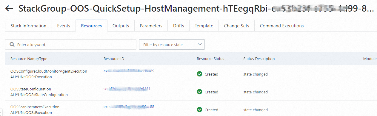Click the ALIYUN::OOS::StateConfiguration type text

pyautogui.click(x=39, y=95)
